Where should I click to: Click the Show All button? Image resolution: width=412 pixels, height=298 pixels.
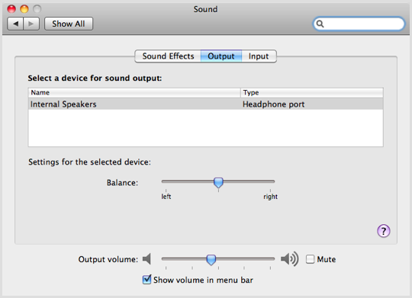click(69, 24)
